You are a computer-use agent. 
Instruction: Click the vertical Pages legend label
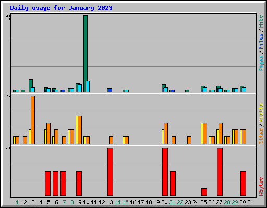pos(261,63)
